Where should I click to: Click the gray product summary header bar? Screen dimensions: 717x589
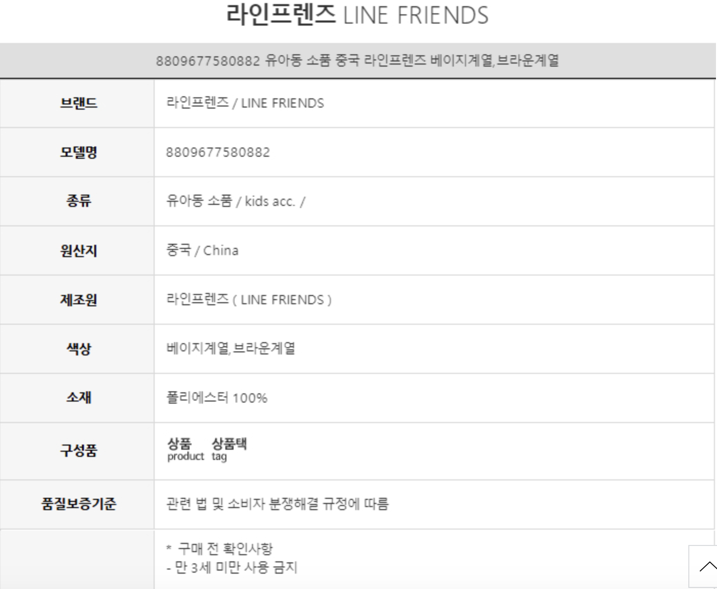(x=357, y=60)
